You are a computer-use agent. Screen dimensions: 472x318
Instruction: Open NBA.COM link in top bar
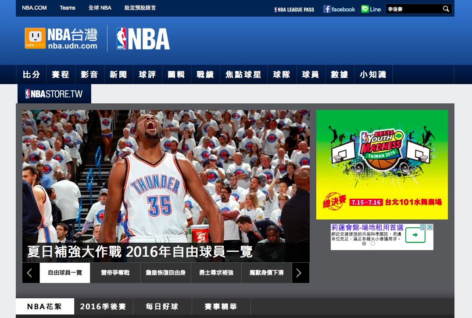[34, 8]
